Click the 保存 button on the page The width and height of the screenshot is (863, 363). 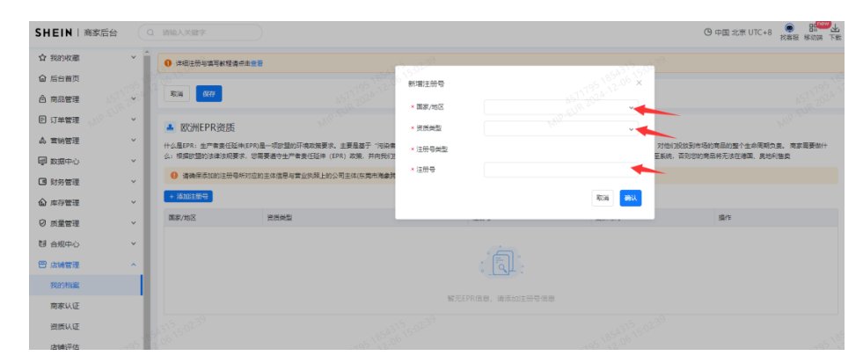click(208, 94)
